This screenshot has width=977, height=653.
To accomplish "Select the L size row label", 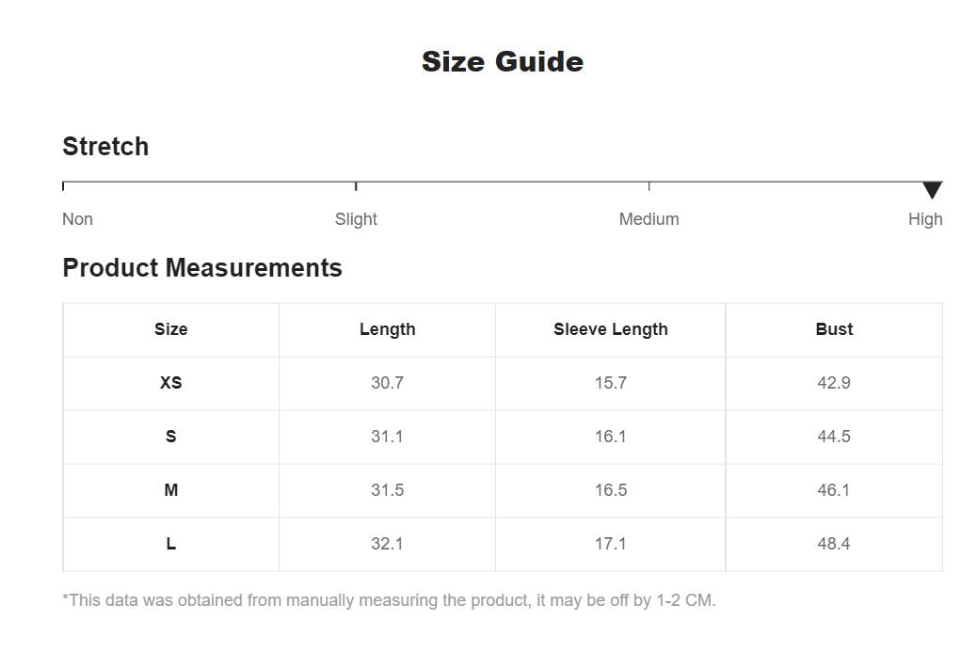I will coord(170,544).
